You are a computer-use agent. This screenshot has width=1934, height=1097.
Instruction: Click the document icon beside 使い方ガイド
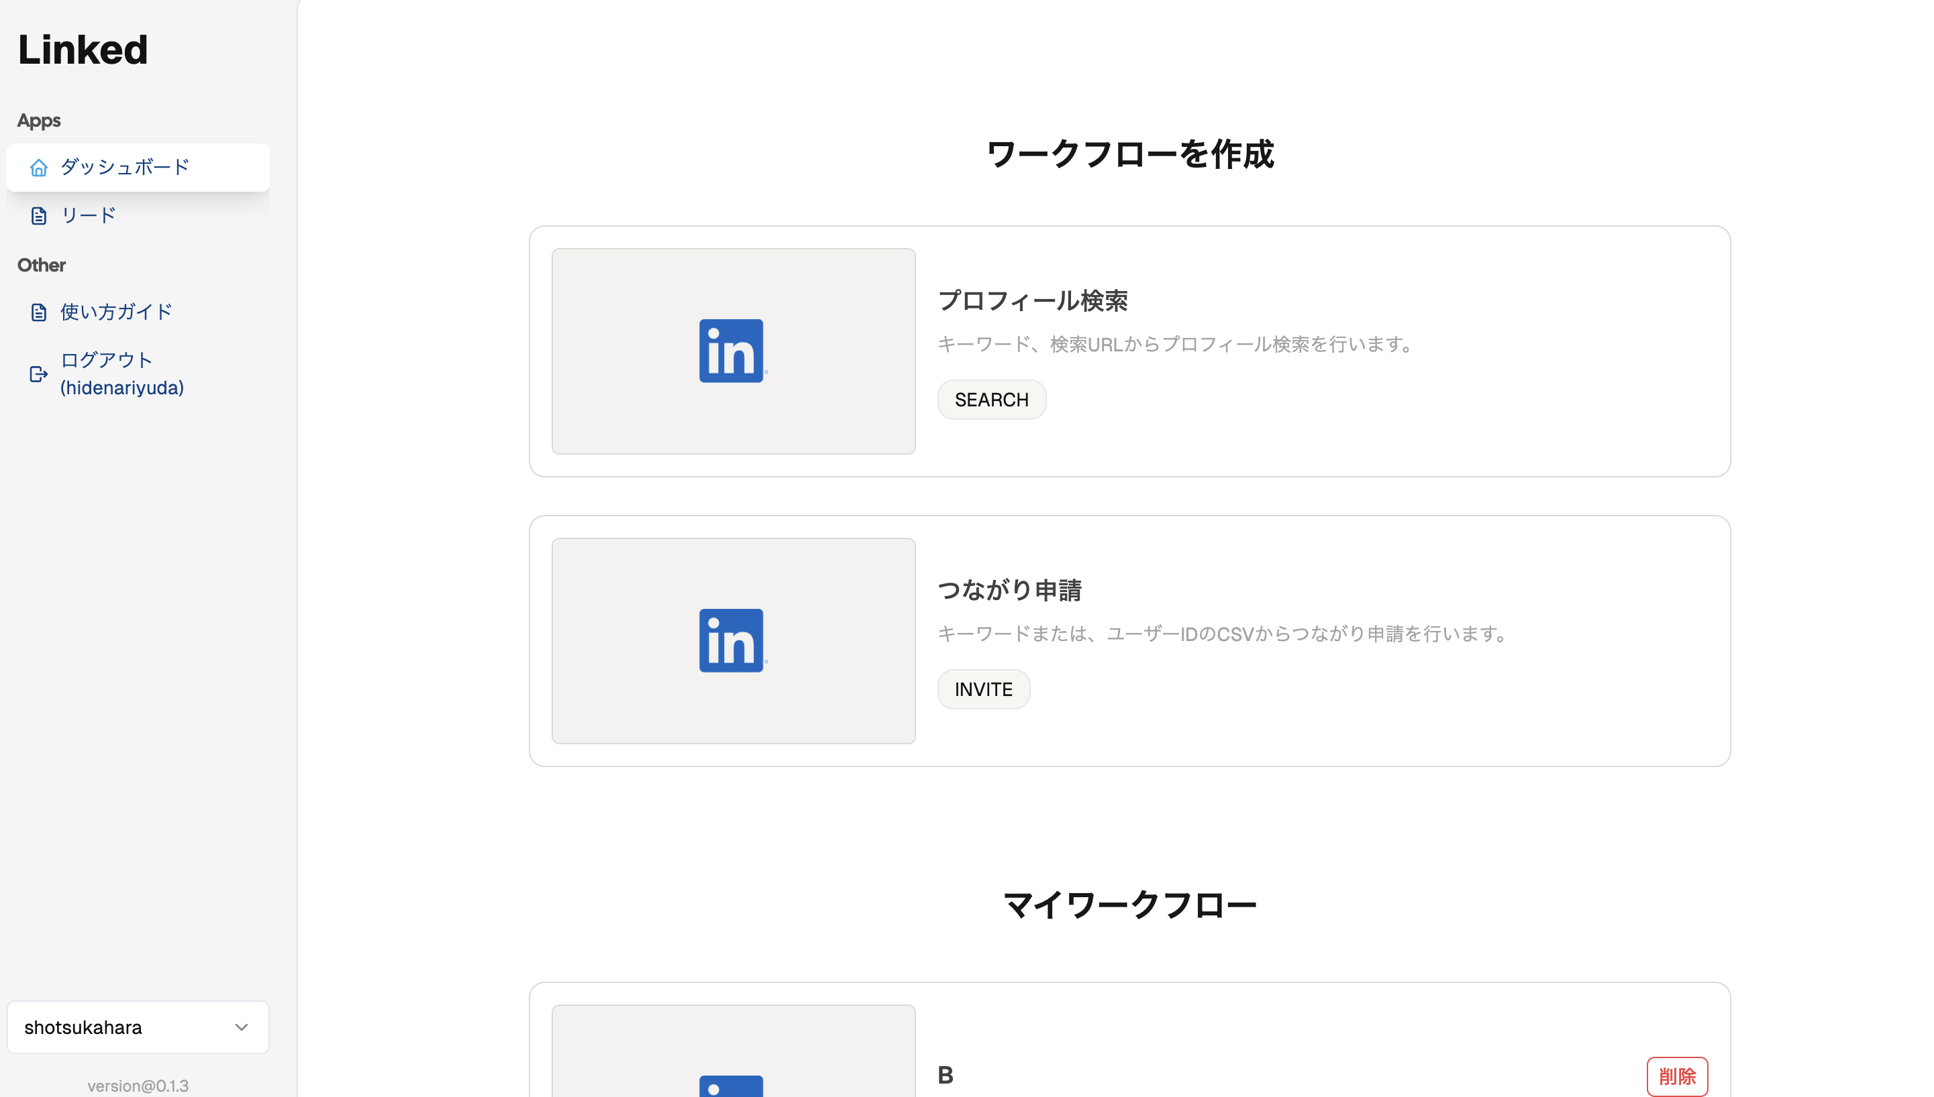[x=38, y=312]
